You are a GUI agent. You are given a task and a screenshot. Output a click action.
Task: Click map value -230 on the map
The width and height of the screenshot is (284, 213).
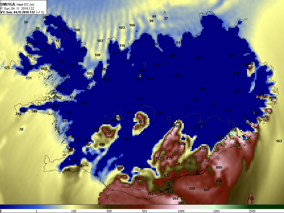tap(197, 58)
